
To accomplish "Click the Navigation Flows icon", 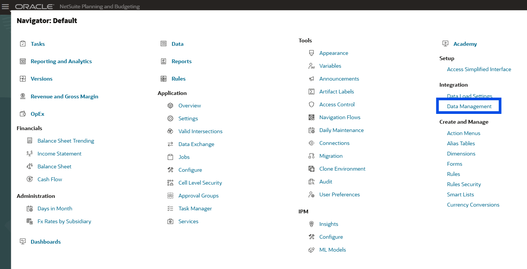I will click(x=311, y=117).
